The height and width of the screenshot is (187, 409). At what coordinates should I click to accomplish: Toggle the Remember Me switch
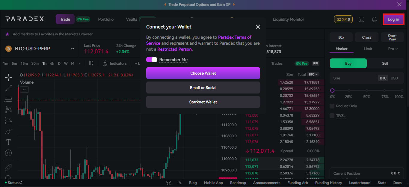152,60
